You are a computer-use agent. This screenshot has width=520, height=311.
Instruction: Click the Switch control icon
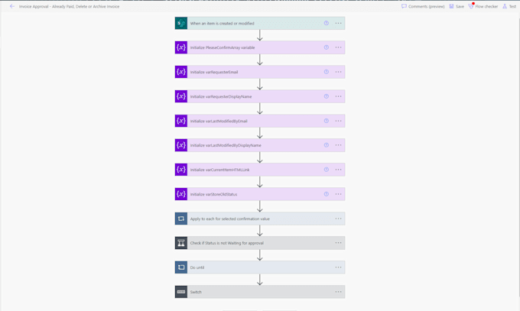pyautogui.click(x=181, y=292)
